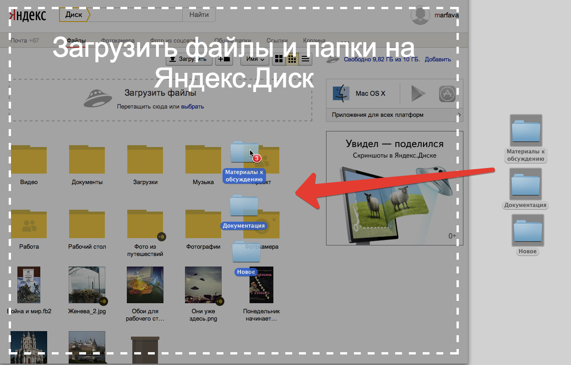Click link badge on Фото из путешествий folder
The height and width of the screenshot is (365, 571).
pyautogui.click(x=161, y=237)
